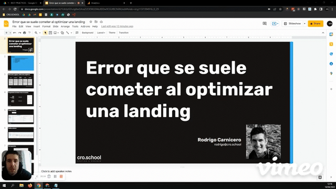Select slide 4 thumbnail in filmstrip
This screenshot has width=336, height=189.
pyautogui.click(x=21, y=99)
